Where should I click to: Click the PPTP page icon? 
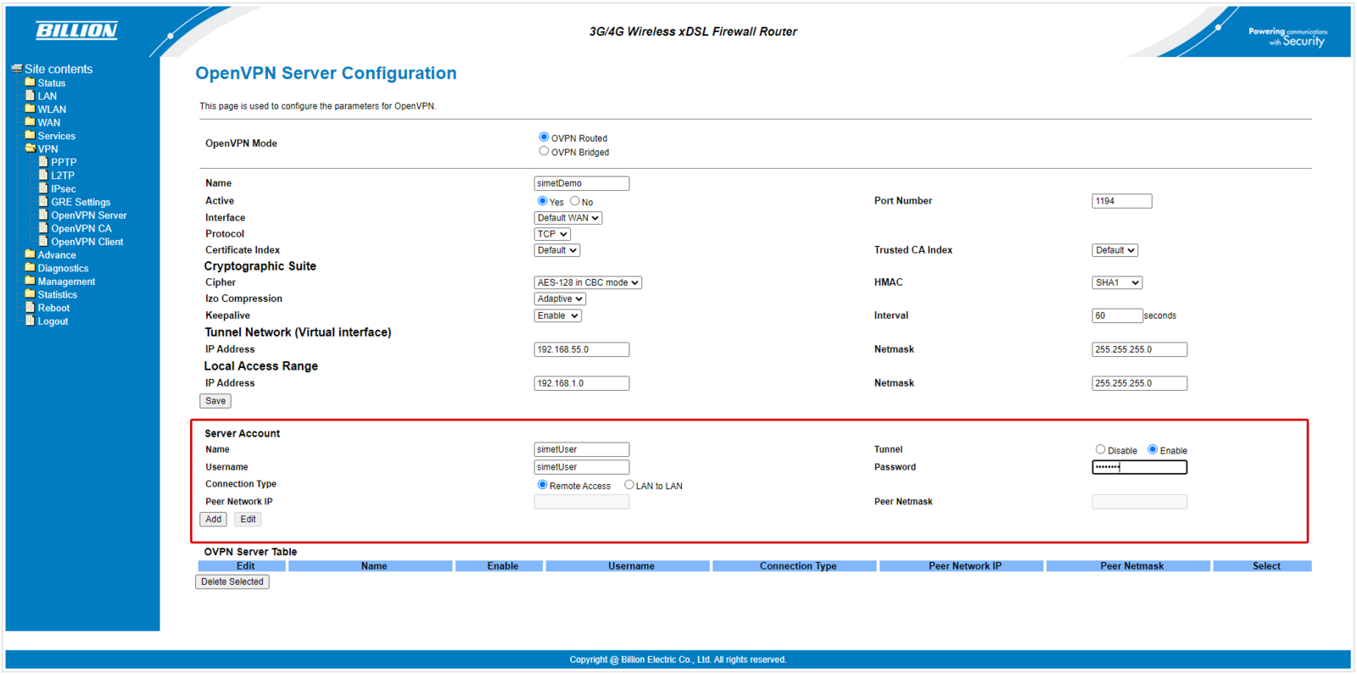(x=43, y=161)
